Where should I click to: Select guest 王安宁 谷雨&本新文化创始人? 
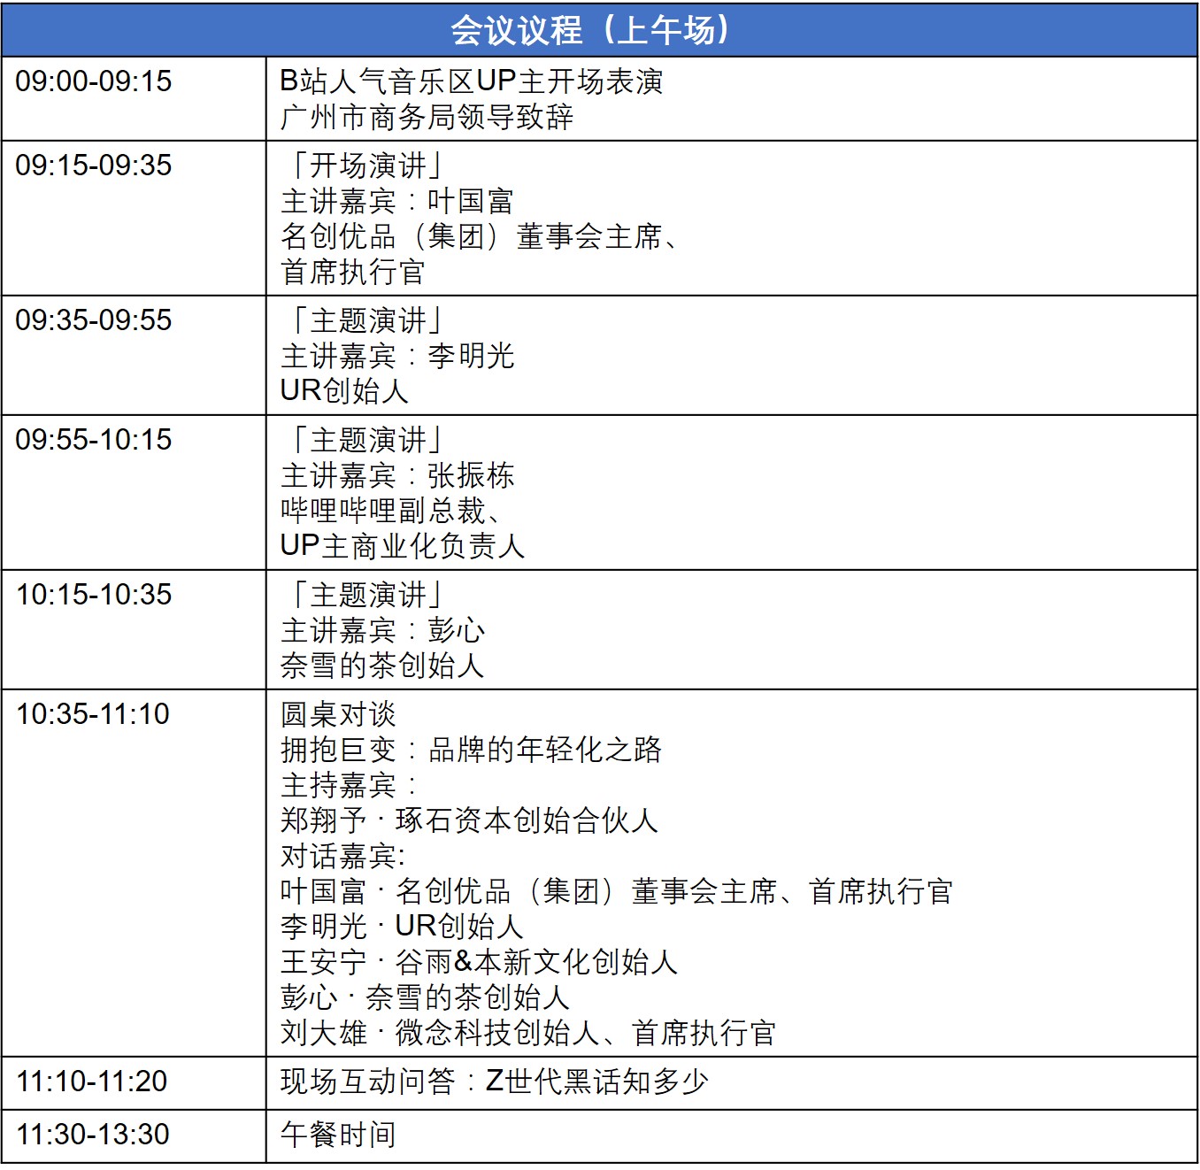click(478, 964)
